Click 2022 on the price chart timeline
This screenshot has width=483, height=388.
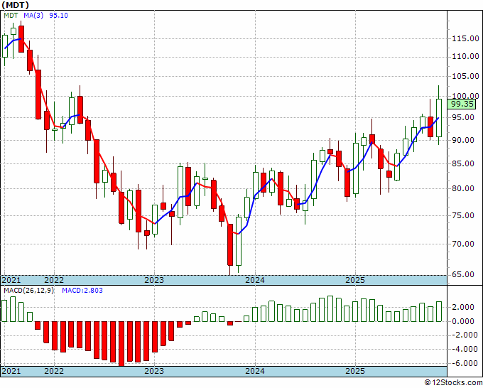pos(54,280)
